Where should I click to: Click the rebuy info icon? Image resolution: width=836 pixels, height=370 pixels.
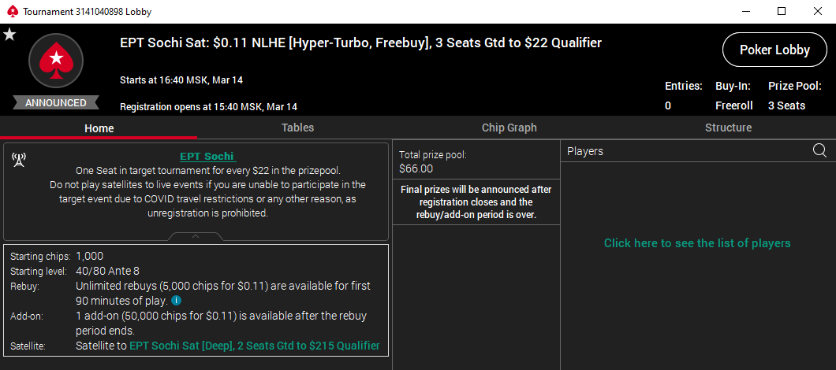point(176,300)
